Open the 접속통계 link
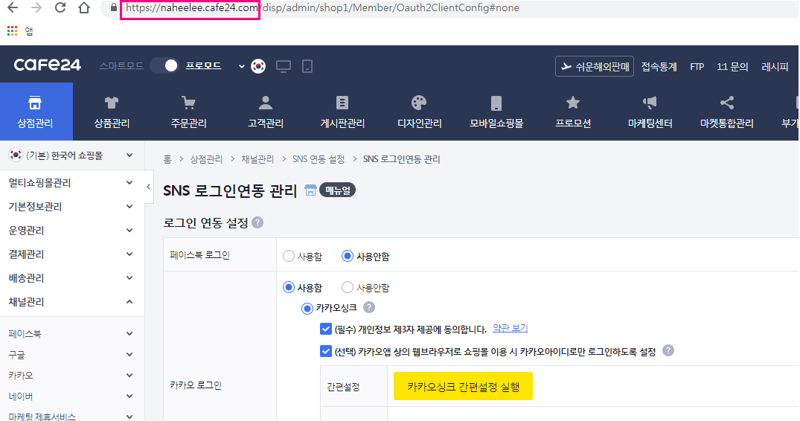Image resolution: width=800 pixels, height=421 pixels. pos(659,67)
